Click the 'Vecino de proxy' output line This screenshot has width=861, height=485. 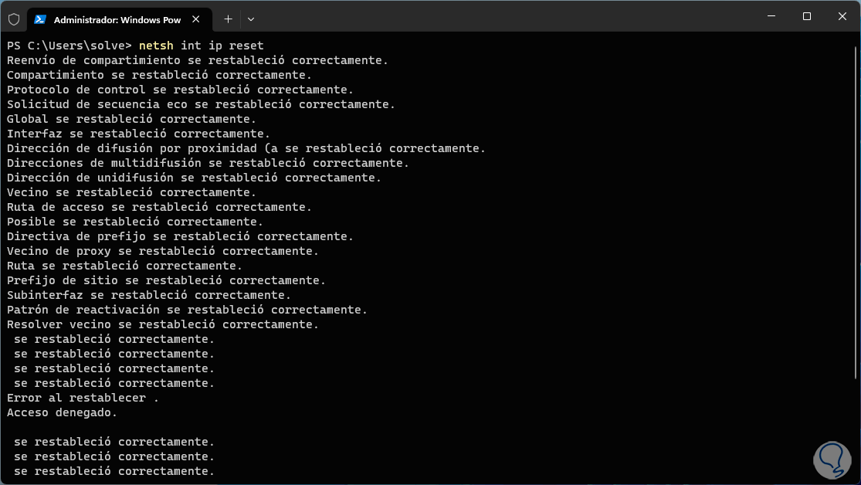162,251
